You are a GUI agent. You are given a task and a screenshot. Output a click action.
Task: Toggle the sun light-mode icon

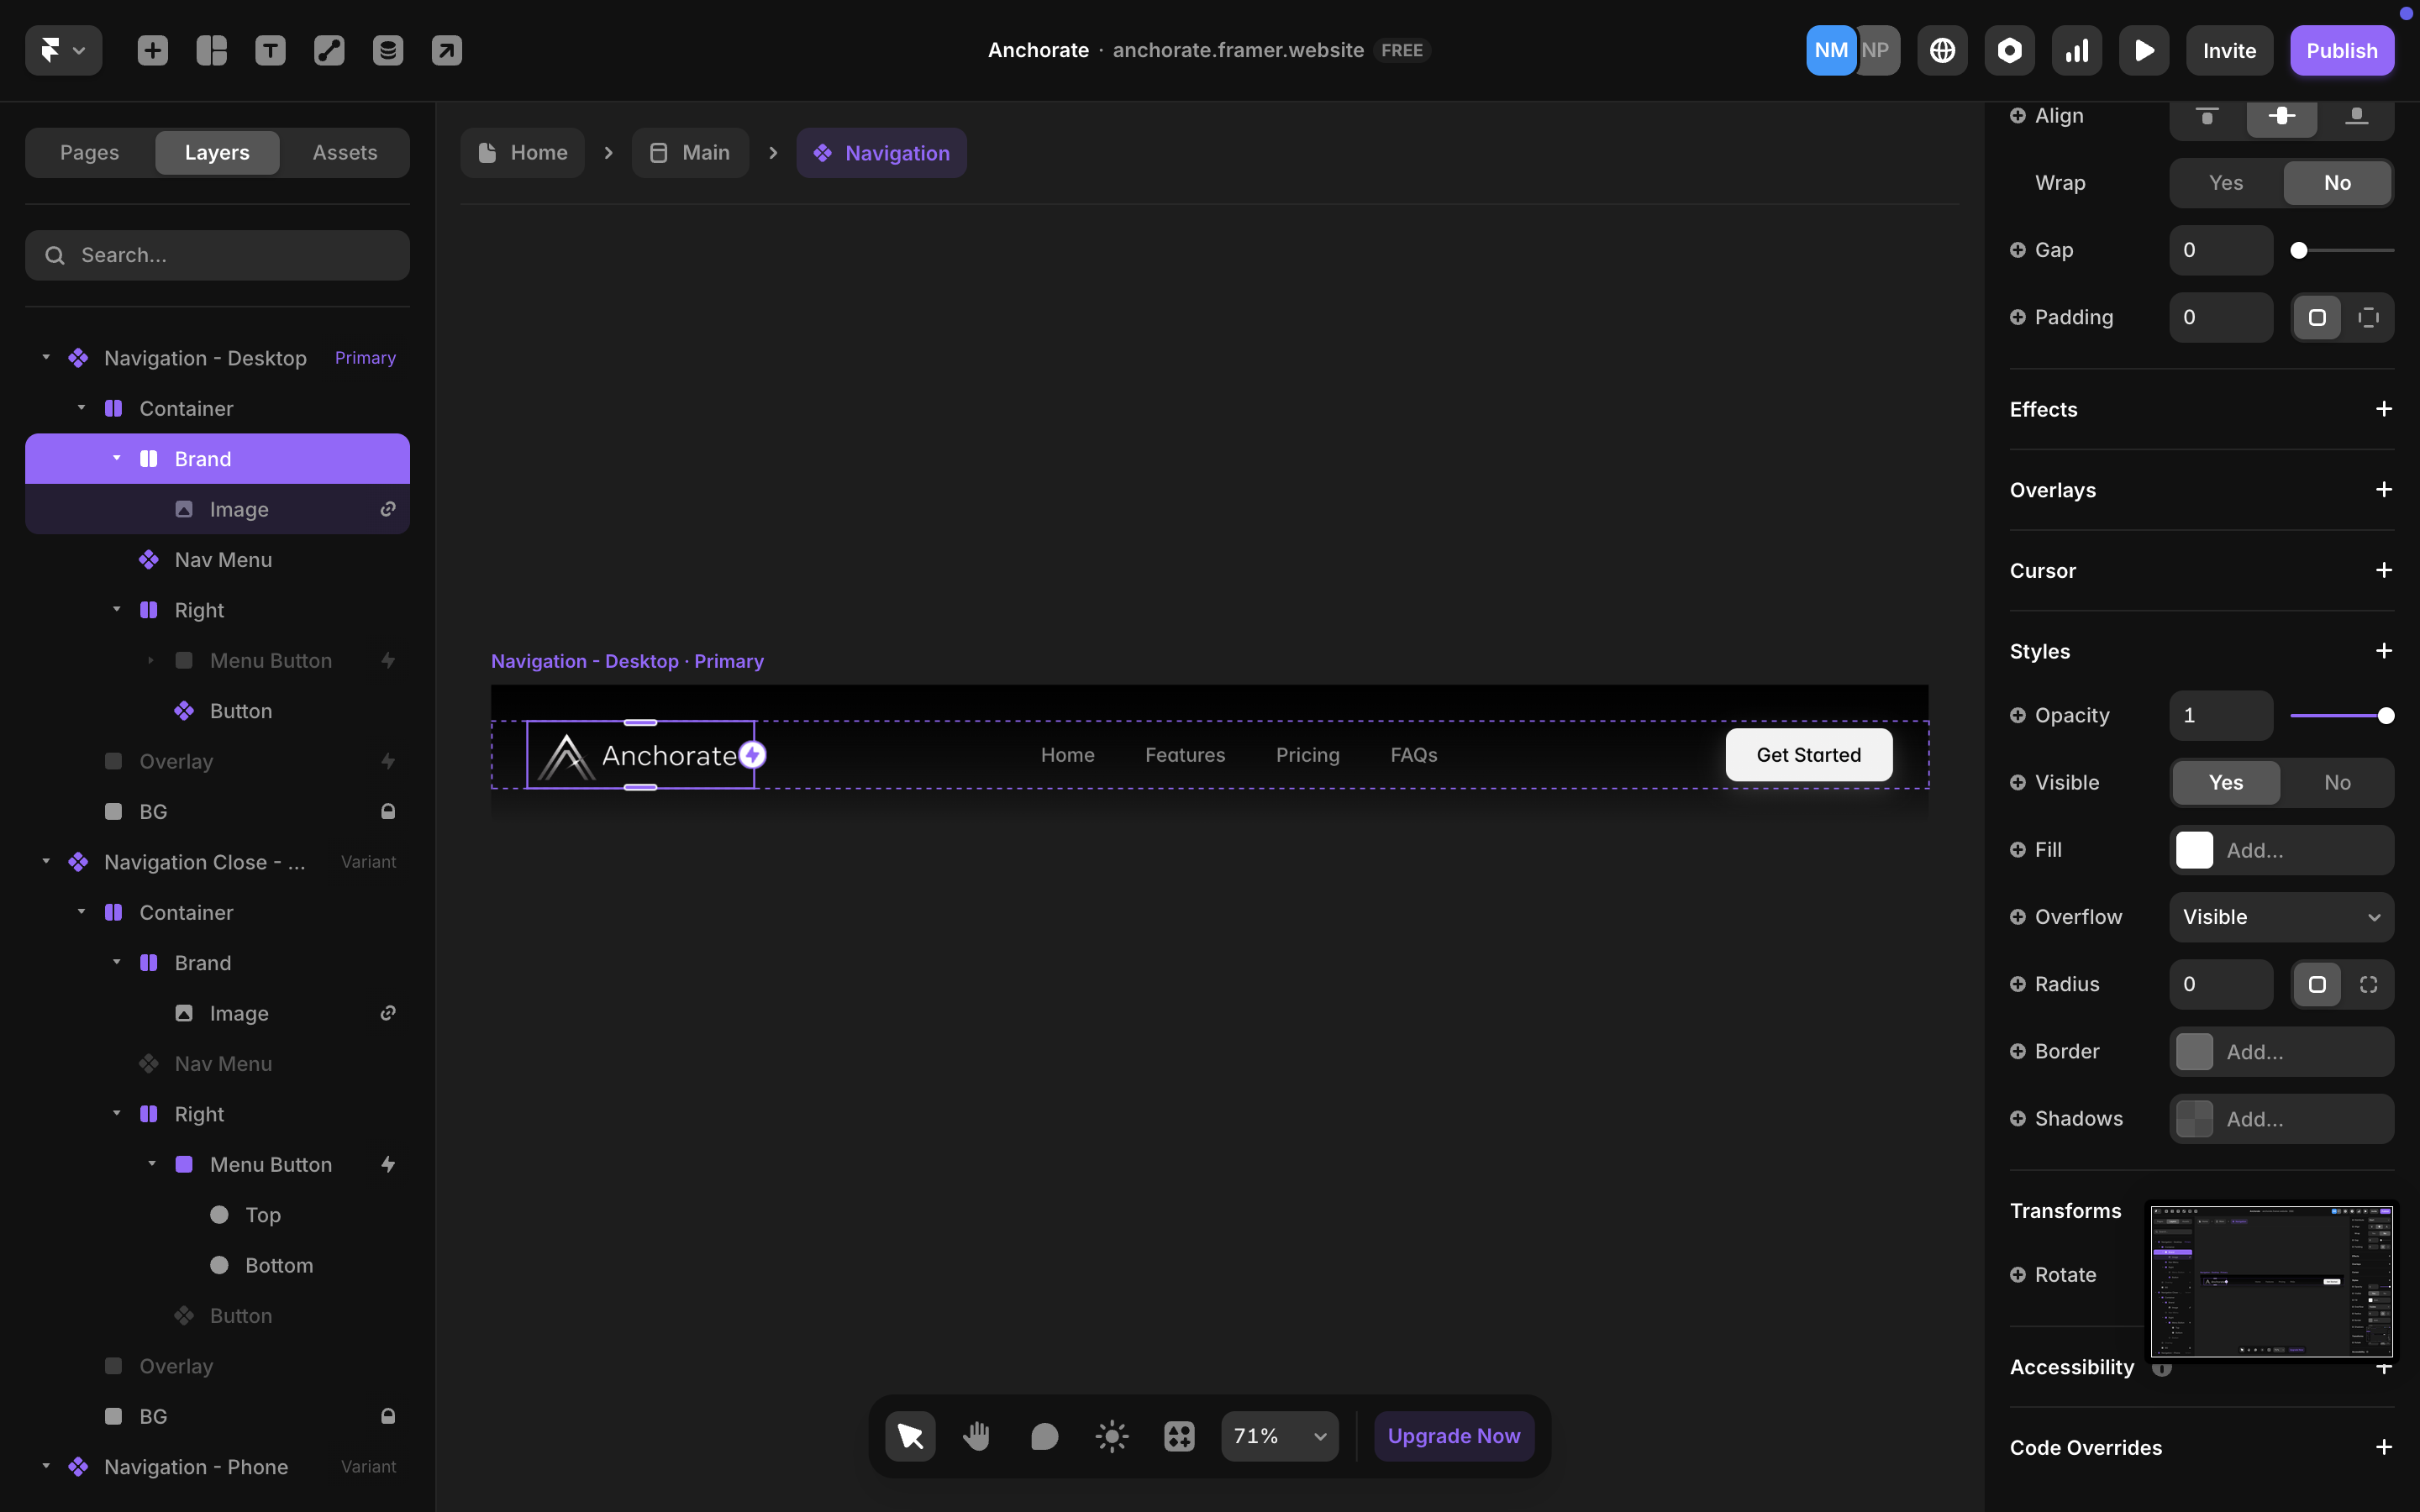[1111, 1436]
